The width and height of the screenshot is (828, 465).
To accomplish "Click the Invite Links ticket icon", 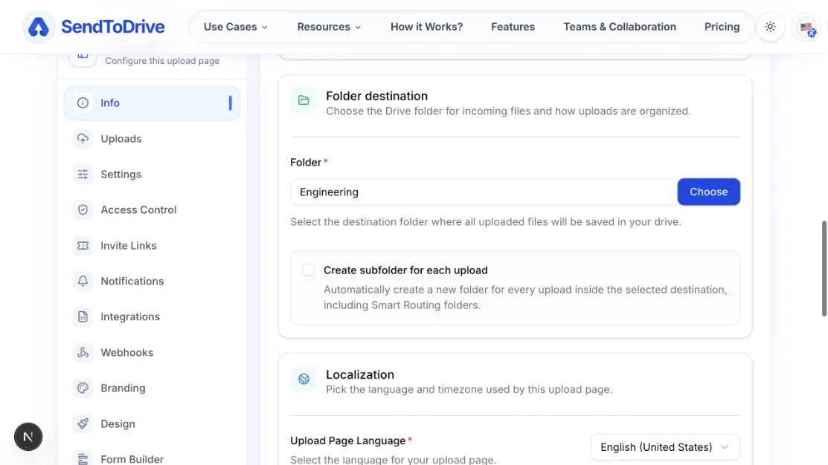I will coord(83,246).
